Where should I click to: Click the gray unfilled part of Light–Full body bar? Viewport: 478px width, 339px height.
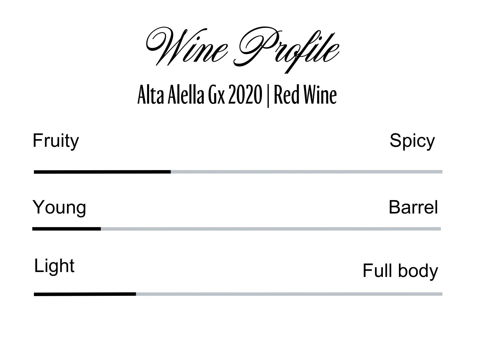tap(289, 294)
